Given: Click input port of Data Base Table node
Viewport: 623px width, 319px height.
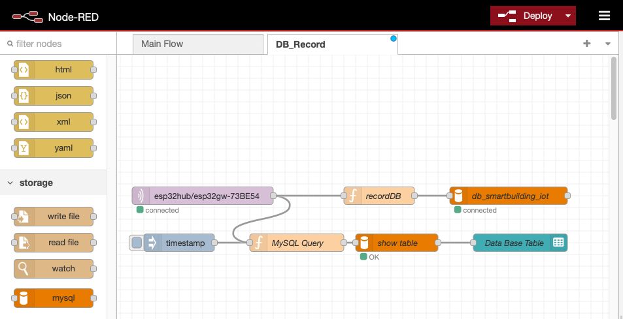Looking at the screenshot, I should coord(473,243).
